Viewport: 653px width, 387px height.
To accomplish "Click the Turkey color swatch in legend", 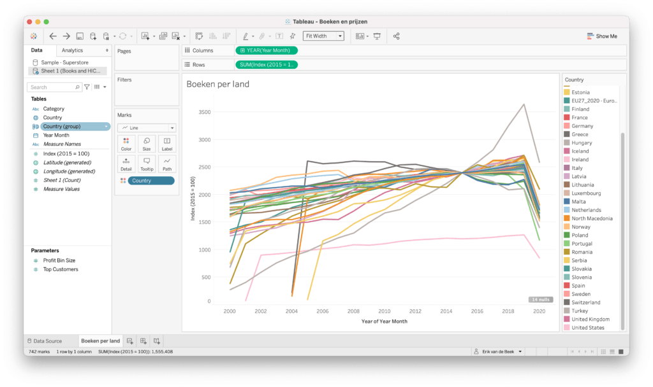I will point(567,311).
